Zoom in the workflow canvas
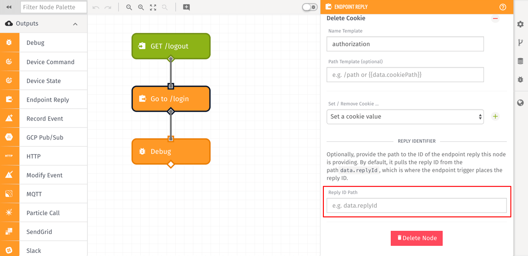The image size is (528, 256). tap(141, 7)
